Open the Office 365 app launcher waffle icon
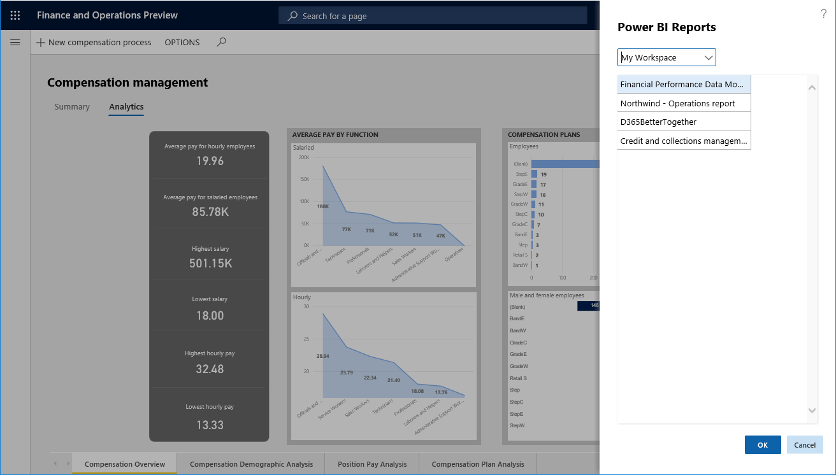This screenshot has height=475, width=836. [x=15, y=15]
